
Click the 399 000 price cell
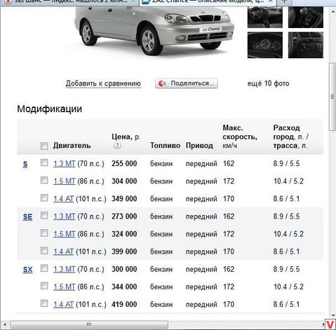(124, 252)
